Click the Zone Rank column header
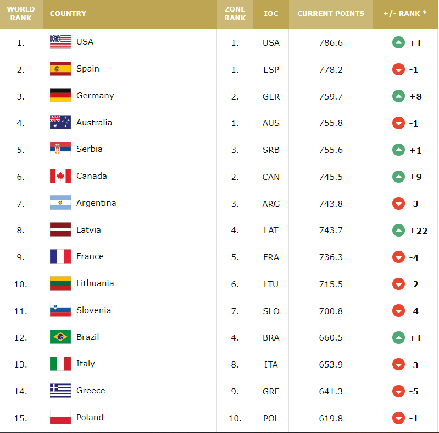Viewport: 439px width, 433px height. [x=235, y=14]
